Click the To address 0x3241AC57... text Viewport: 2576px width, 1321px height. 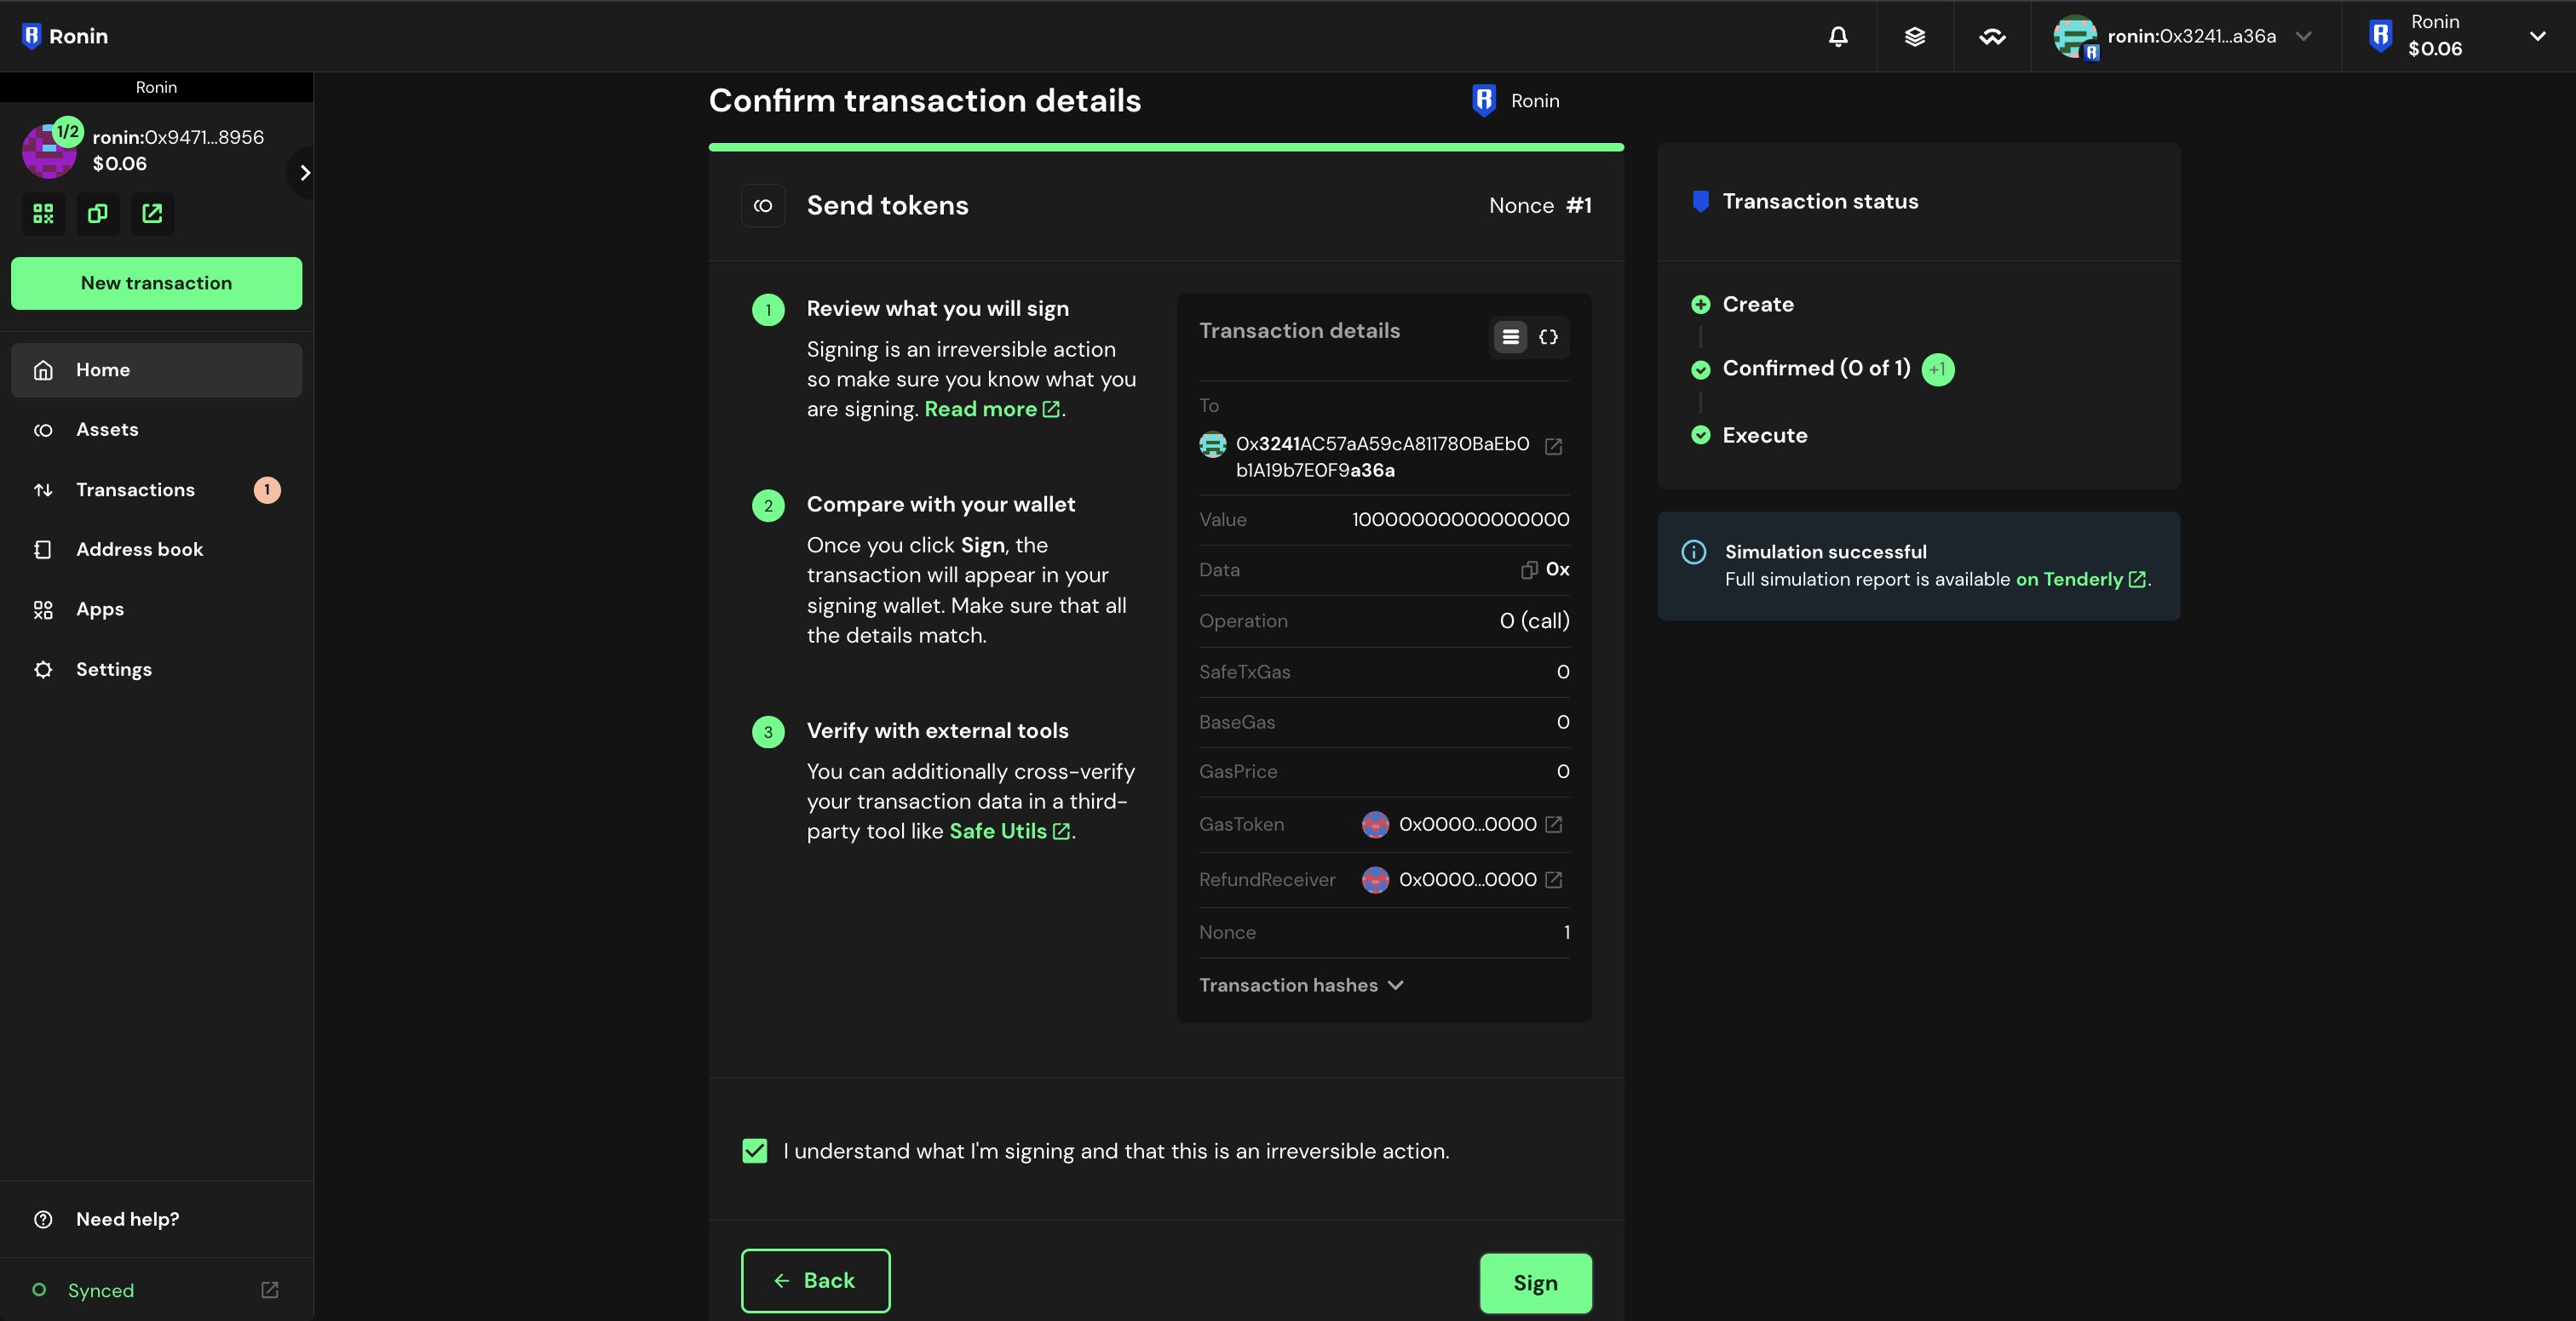click(1382, 457)
